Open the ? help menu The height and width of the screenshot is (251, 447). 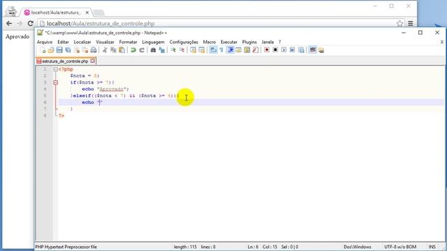coord(279,42)
